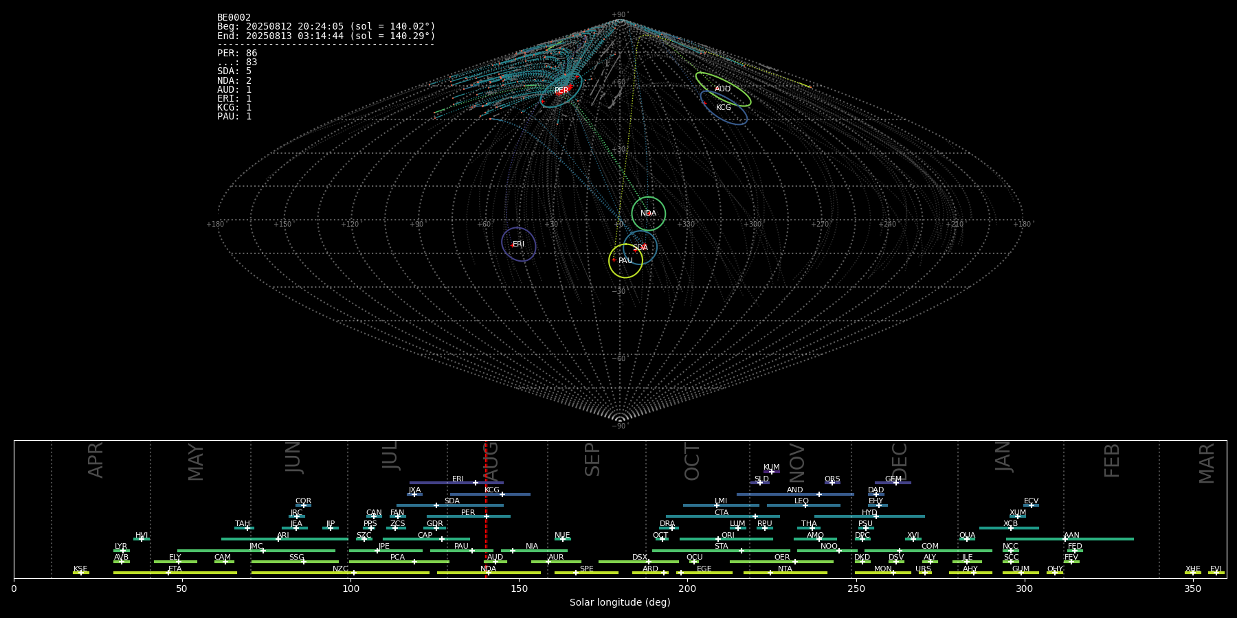
Task: Select the KCG radiant ellipse on sky map
Action: tap(724, 108)
